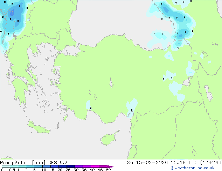
Task: Click the 35 to 40 mm legend swatch
Action: [87, 166]
